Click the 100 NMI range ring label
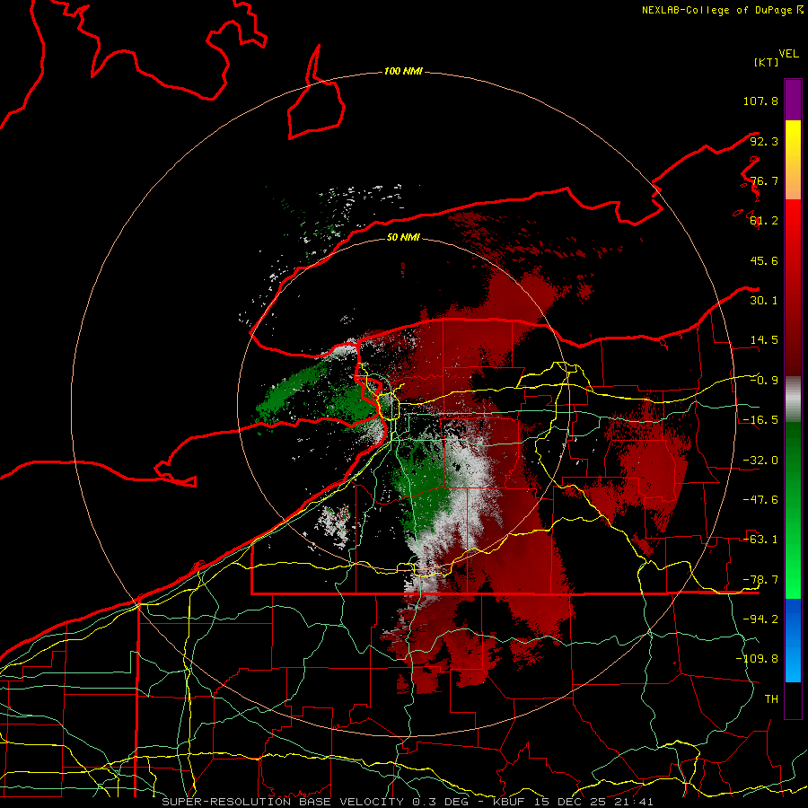808x808 pixels. tap(403, 71)
